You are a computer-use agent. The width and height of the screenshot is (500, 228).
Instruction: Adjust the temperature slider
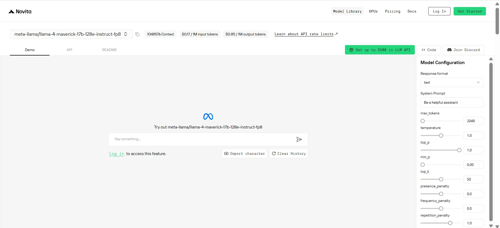point(441,135)
